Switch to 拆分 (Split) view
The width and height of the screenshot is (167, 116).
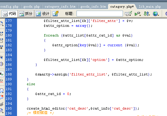(x=26, y=14)
